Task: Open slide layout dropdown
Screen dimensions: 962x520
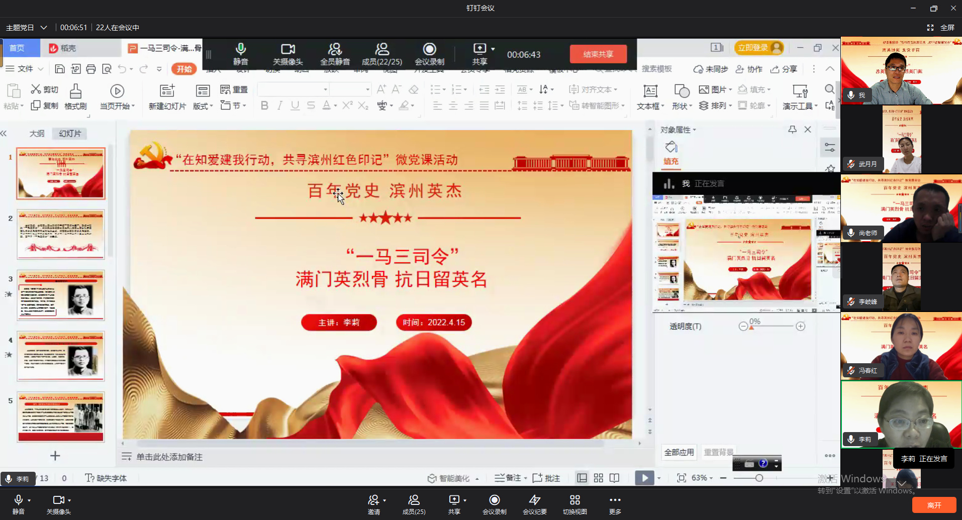Action: click(x=203, y=97)
